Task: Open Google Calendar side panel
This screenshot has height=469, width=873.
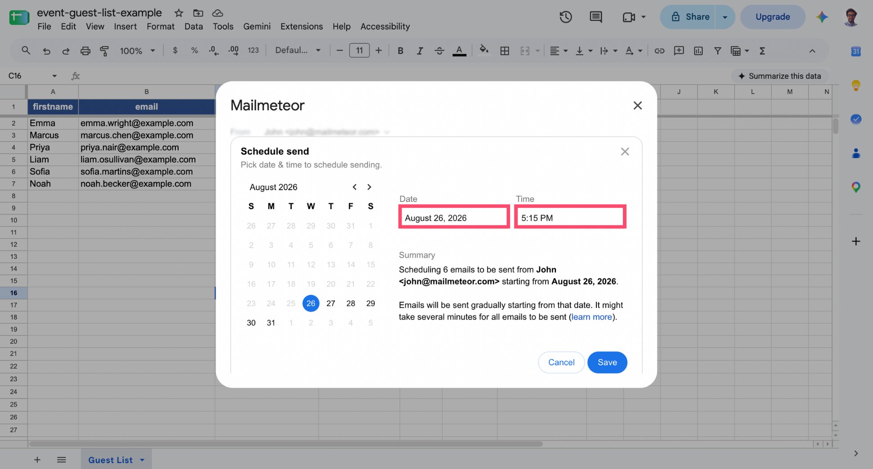Action: point(855,51)
